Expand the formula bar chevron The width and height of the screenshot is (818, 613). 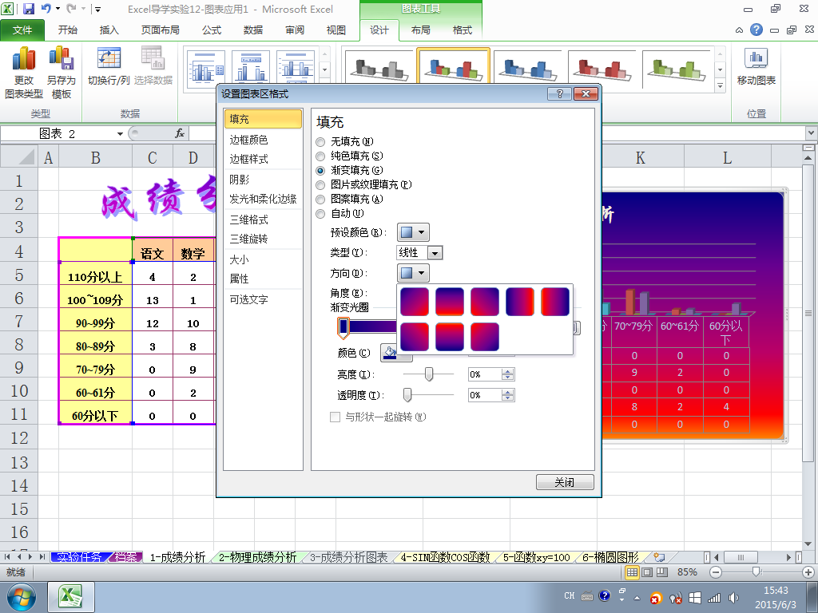[812, 133]
